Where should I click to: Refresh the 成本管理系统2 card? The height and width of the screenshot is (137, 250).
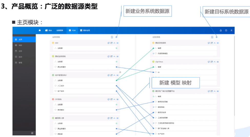click(x=108, y=75)
